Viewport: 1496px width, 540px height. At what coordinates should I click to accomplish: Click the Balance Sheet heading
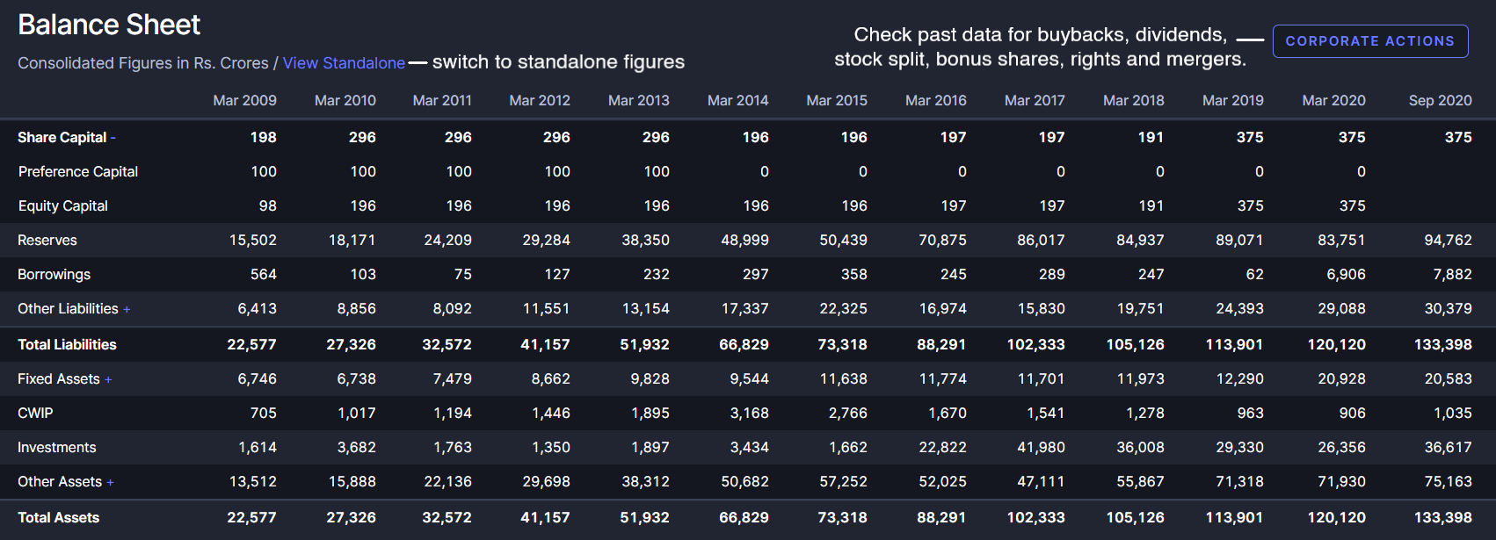point(109,25)
